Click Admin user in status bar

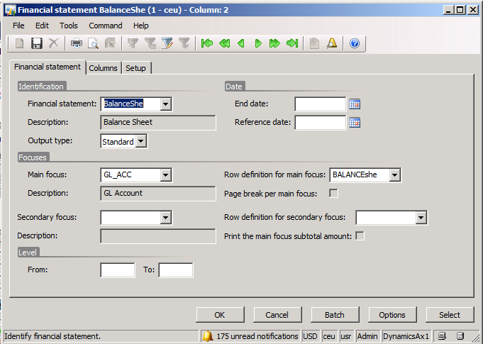tap(367, 336)
